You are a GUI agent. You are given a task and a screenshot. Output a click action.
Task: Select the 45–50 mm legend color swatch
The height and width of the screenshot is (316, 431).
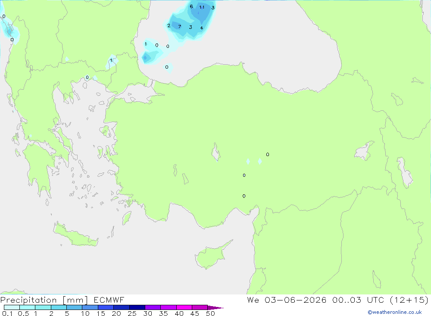pyautogui.click(x=200, y=307)
